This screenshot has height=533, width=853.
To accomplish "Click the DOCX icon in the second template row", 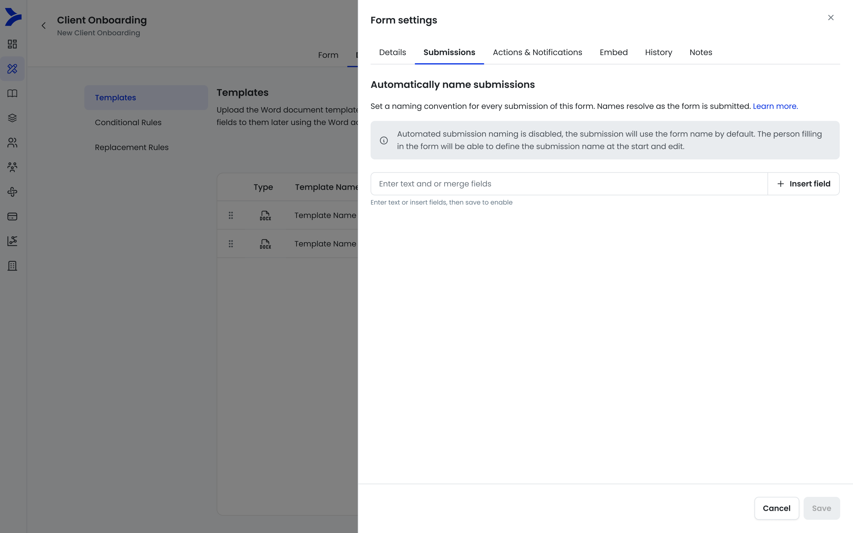I will (x=265, y=244).
